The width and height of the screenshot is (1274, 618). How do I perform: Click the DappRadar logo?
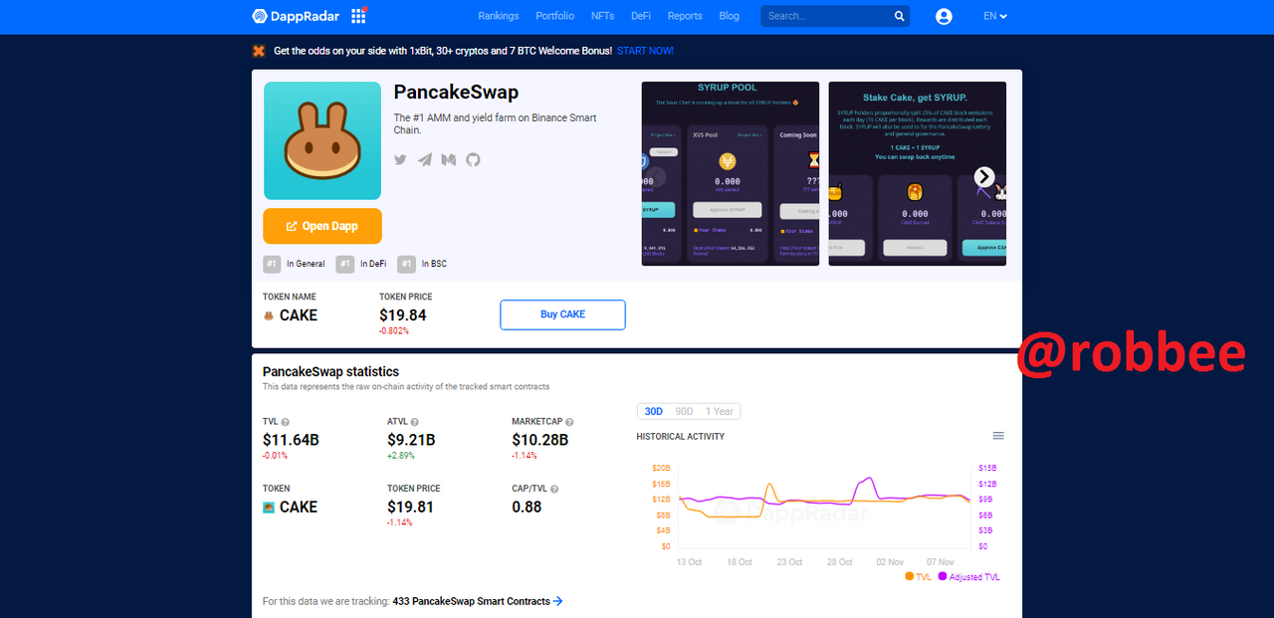click(x=295, y=16)
